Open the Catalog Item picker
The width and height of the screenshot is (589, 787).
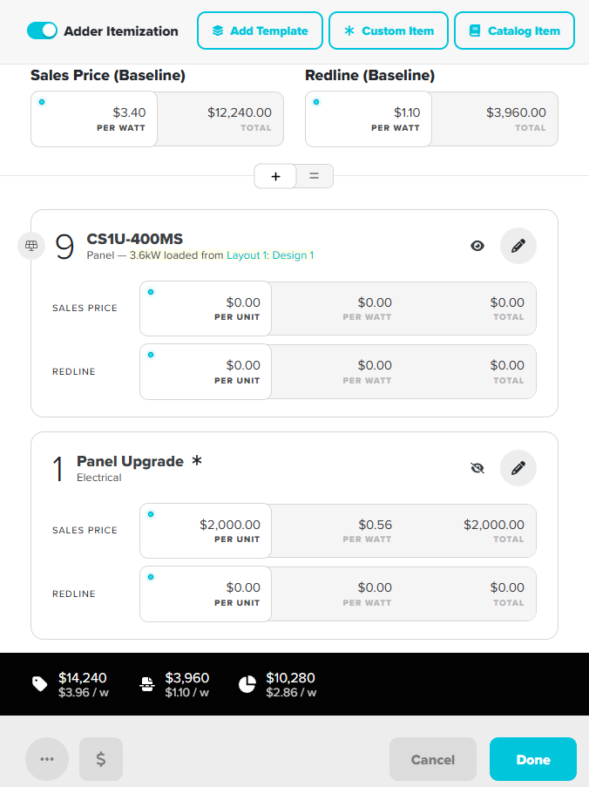pyautogui.click(x=514, y=31)
